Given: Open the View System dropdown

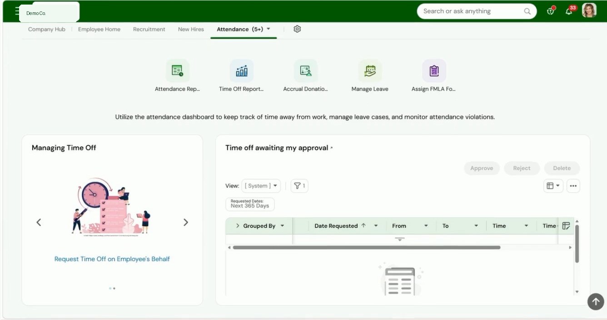Looking at the screenshot, I should pos(261,186).
